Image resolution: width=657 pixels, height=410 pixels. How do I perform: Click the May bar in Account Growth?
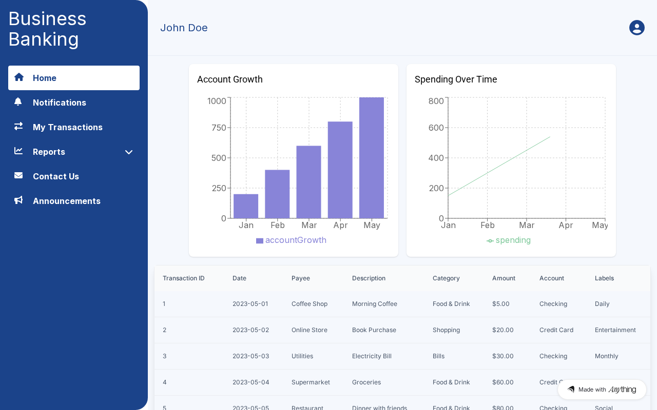[x=372, y=158]
